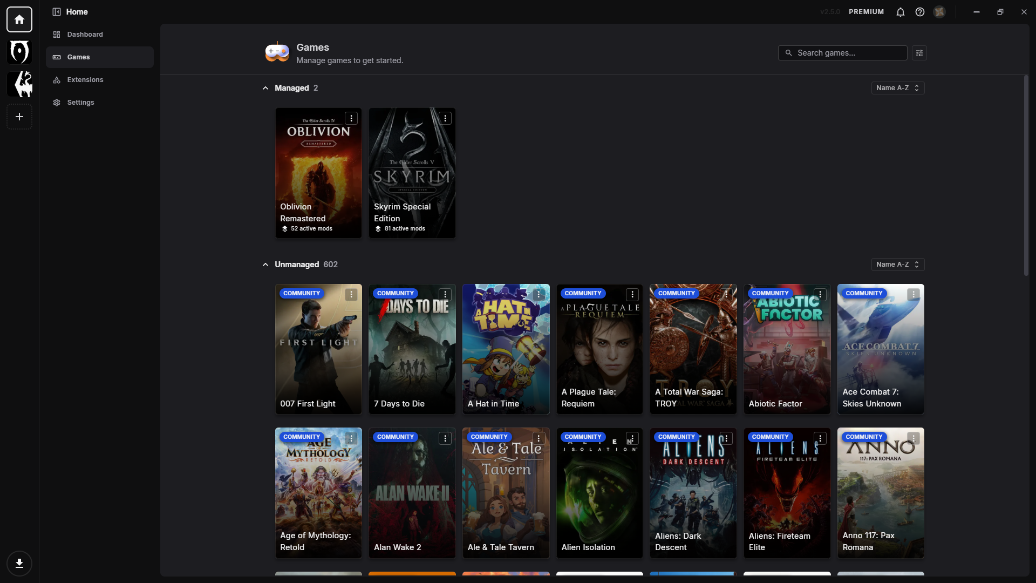Open Oblivion Remastered card options menu
The width and height of the screenshot is (1036, 583).
click(351, 118)
